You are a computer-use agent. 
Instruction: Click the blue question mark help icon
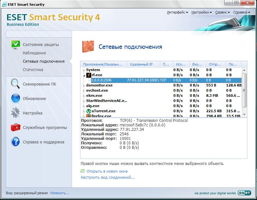pyautogui.click(x=16, y=142)
